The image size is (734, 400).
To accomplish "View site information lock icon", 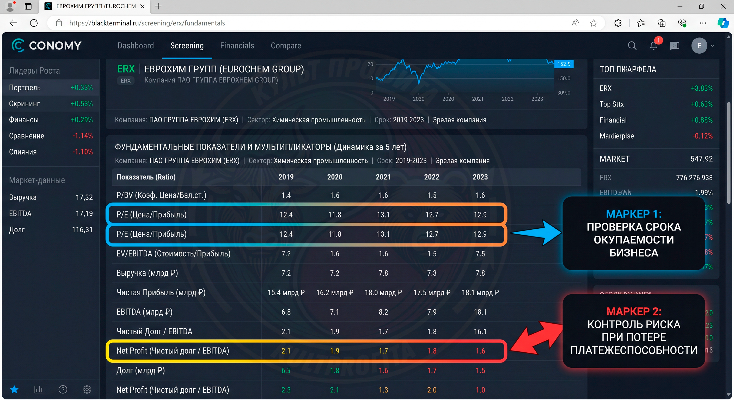I will [x=59, y=23].
